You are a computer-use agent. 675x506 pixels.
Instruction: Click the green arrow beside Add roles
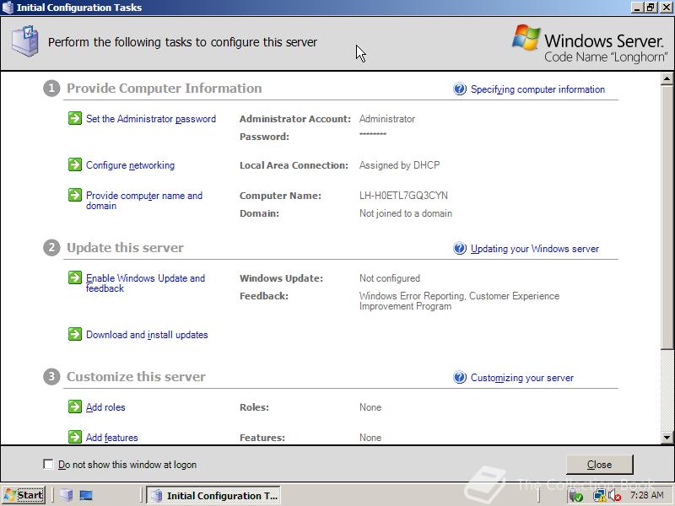[x=75, y=406]
